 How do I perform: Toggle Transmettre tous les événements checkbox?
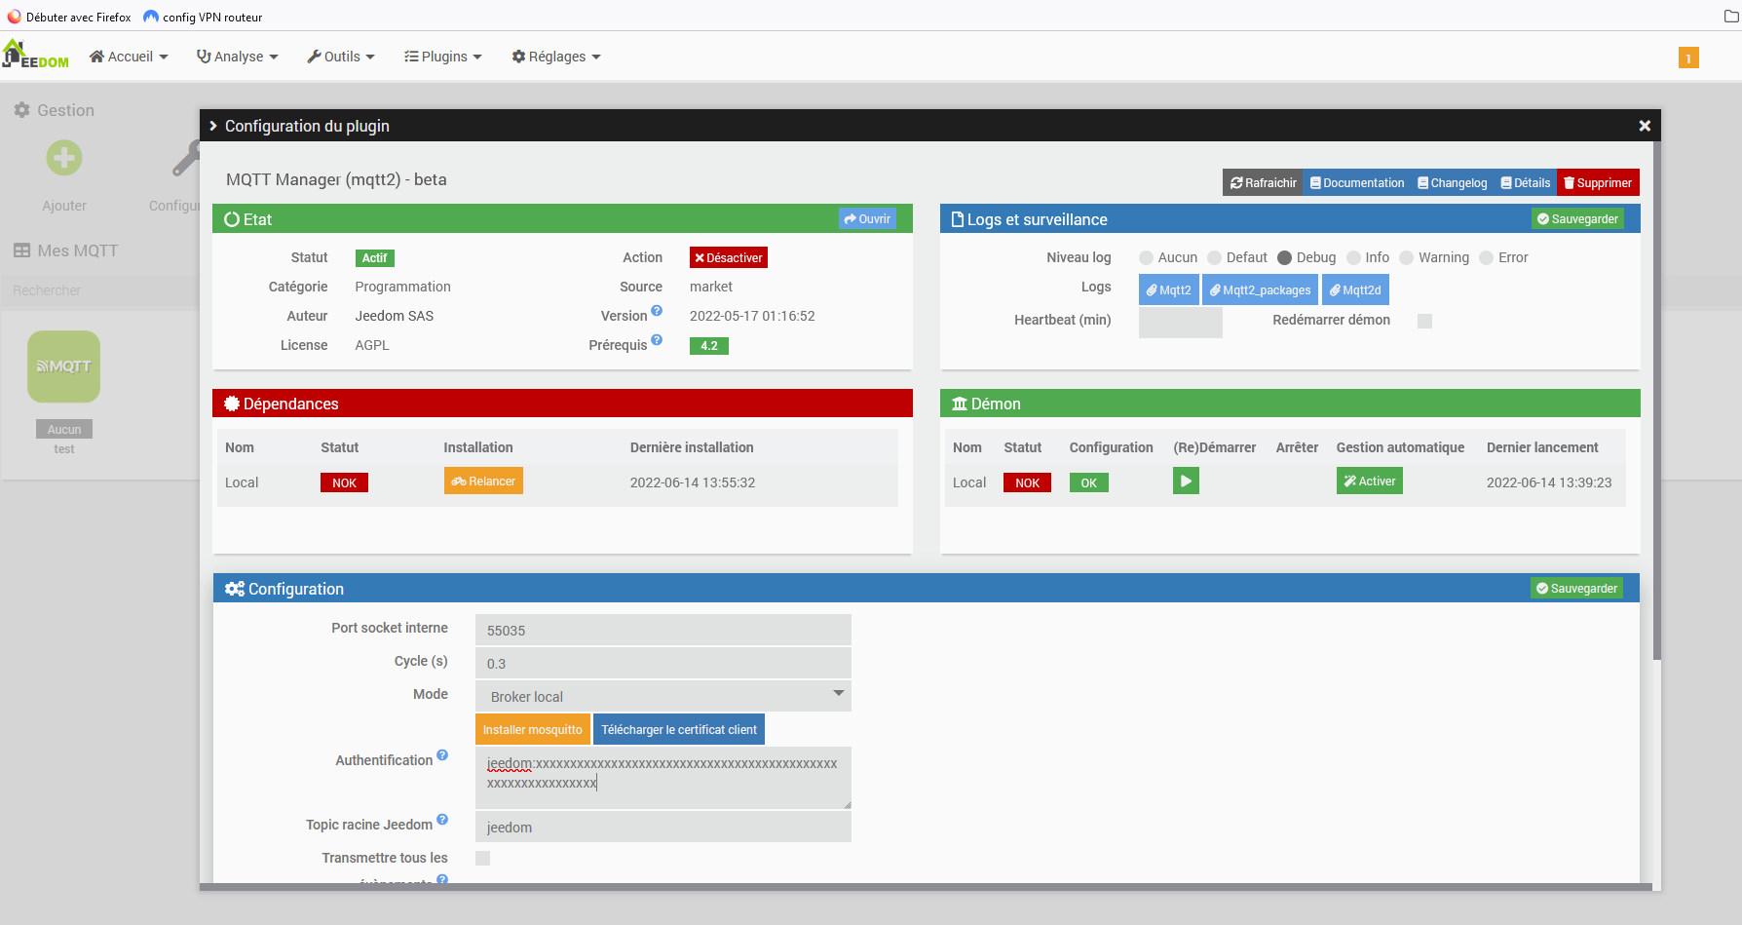[482, 859]
